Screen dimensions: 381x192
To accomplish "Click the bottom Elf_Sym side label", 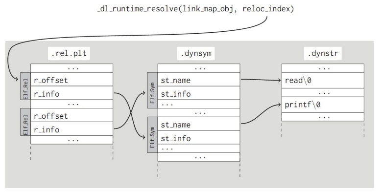I will (153, 135).
